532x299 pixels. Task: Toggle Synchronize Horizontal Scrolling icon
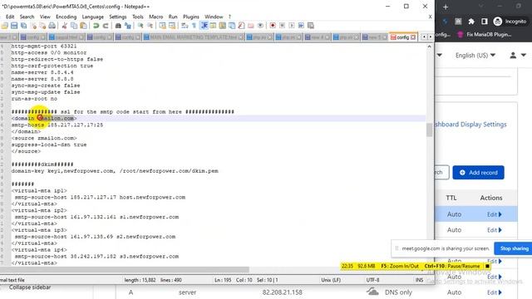pyautogui.click(x=172, y=26)
